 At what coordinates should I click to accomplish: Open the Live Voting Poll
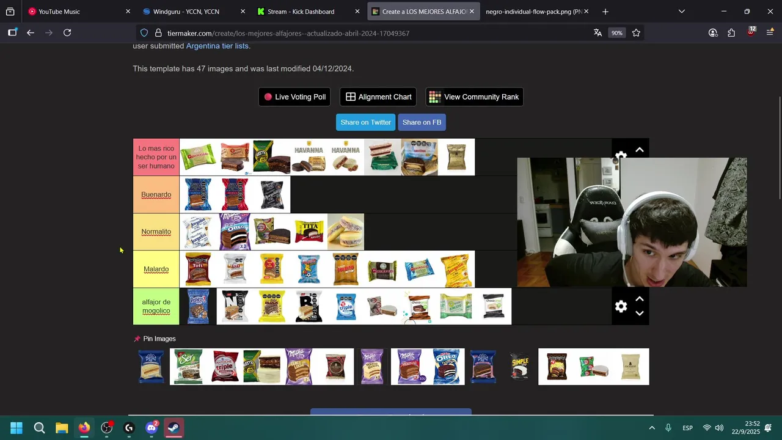(x=294, y=97)
